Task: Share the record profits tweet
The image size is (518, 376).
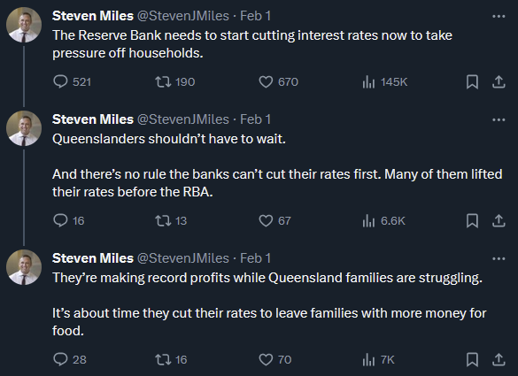Action: coord(499,359)
